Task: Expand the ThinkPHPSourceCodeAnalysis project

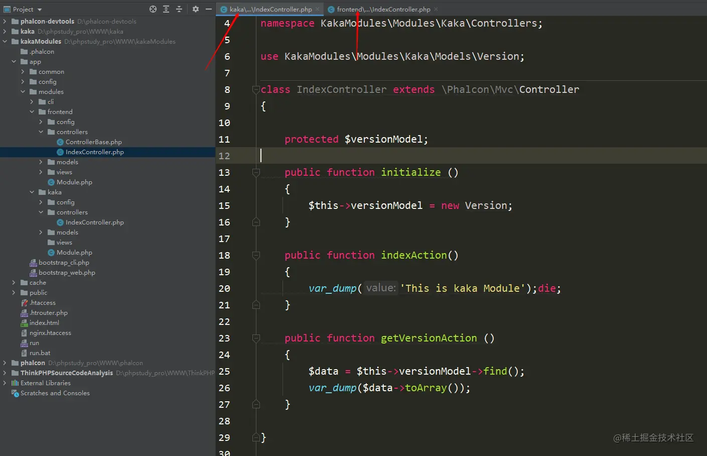Action: 5,373
